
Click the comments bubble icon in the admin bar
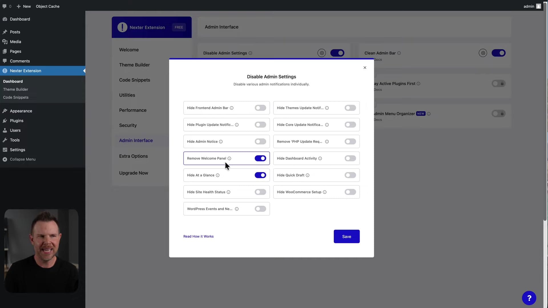click(x=5, y=6)
